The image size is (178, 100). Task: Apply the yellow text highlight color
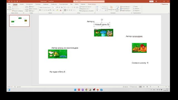[x=57, y=10]
